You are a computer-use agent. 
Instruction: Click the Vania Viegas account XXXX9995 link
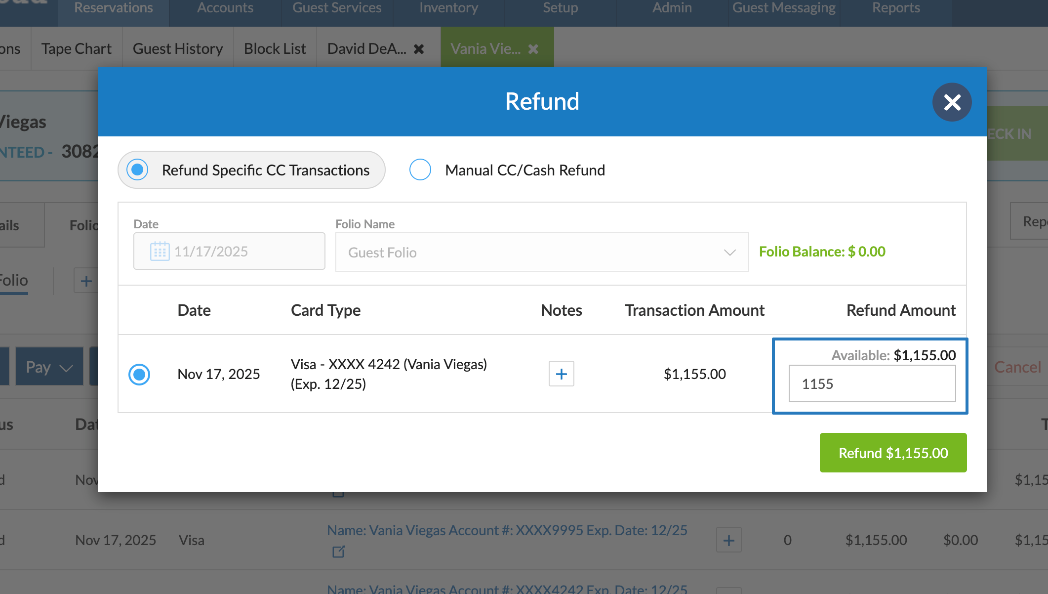point(507,530)
